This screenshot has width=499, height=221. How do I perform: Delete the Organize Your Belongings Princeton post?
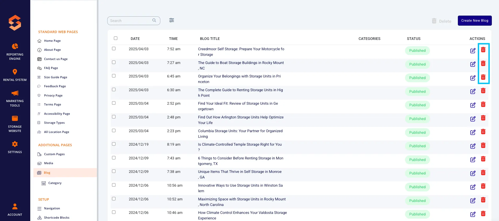[x=483, y=77]
